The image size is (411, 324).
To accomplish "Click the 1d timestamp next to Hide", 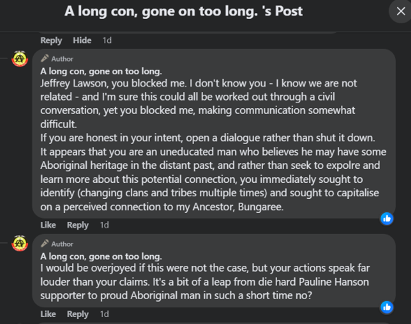I will point(107,40).
